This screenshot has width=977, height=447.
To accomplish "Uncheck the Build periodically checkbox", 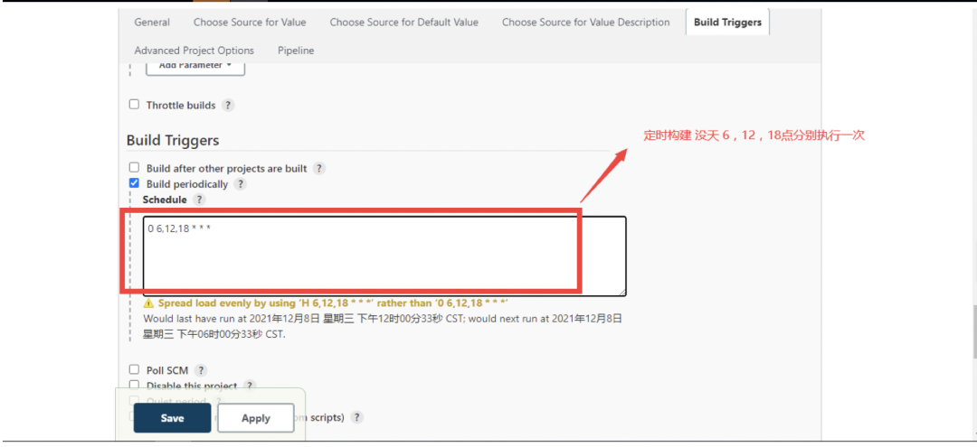I will (x=134, y=183).
